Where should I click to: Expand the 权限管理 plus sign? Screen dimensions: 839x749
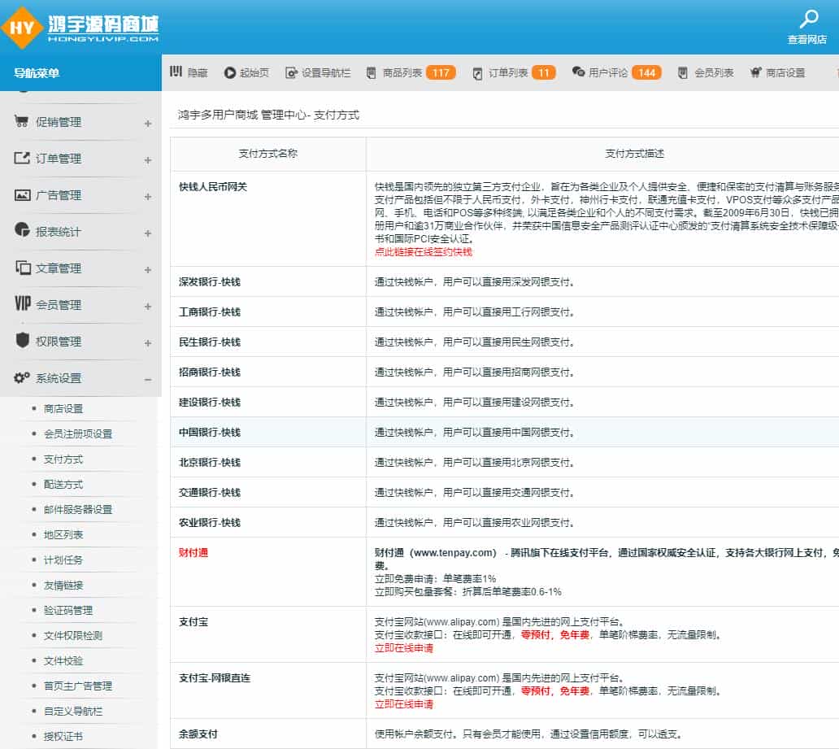click(x=148, y=343)
